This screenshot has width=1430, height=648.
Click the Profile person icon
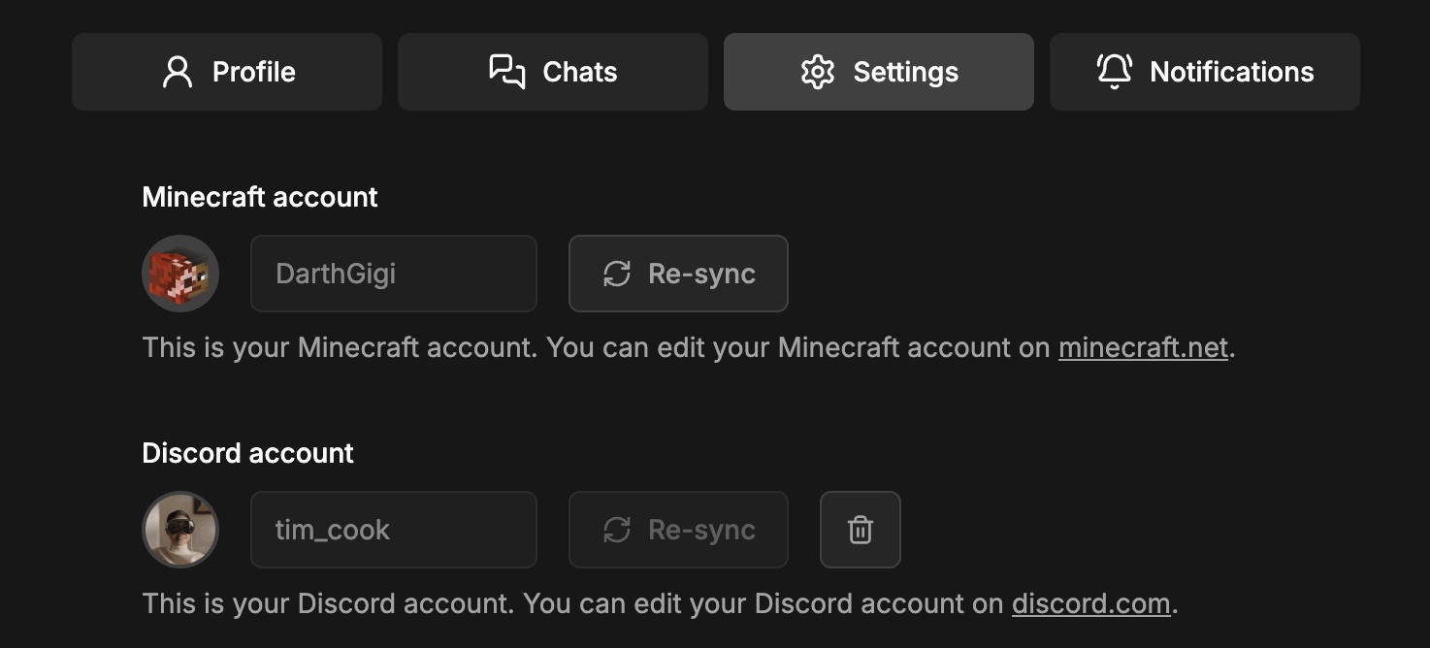176,71
